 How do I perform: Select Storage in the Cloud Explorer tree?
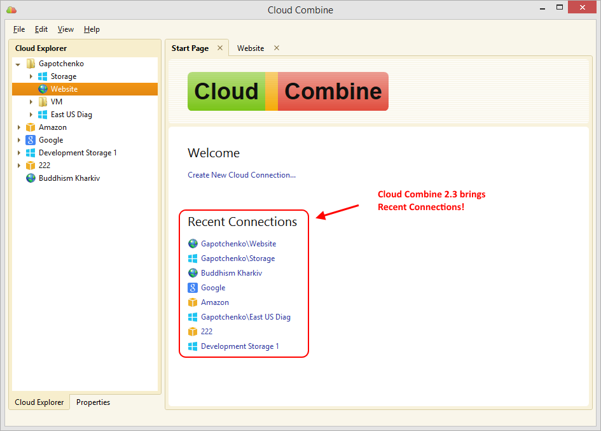click(64, 76)
